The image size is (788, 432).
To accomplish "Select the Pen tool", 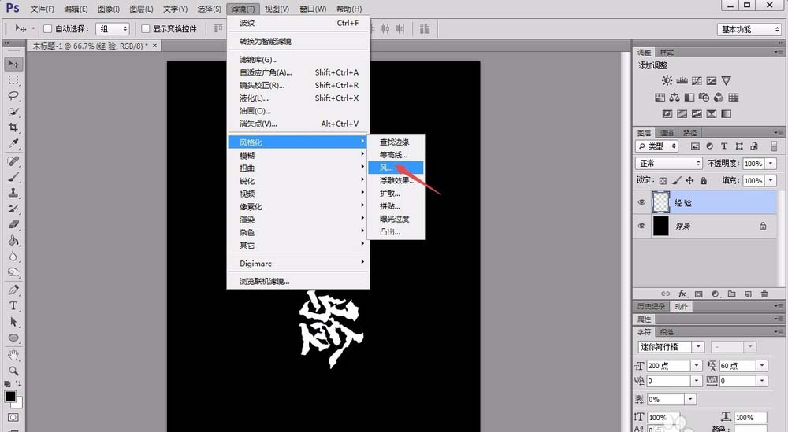I will click(x=13, y=290).
